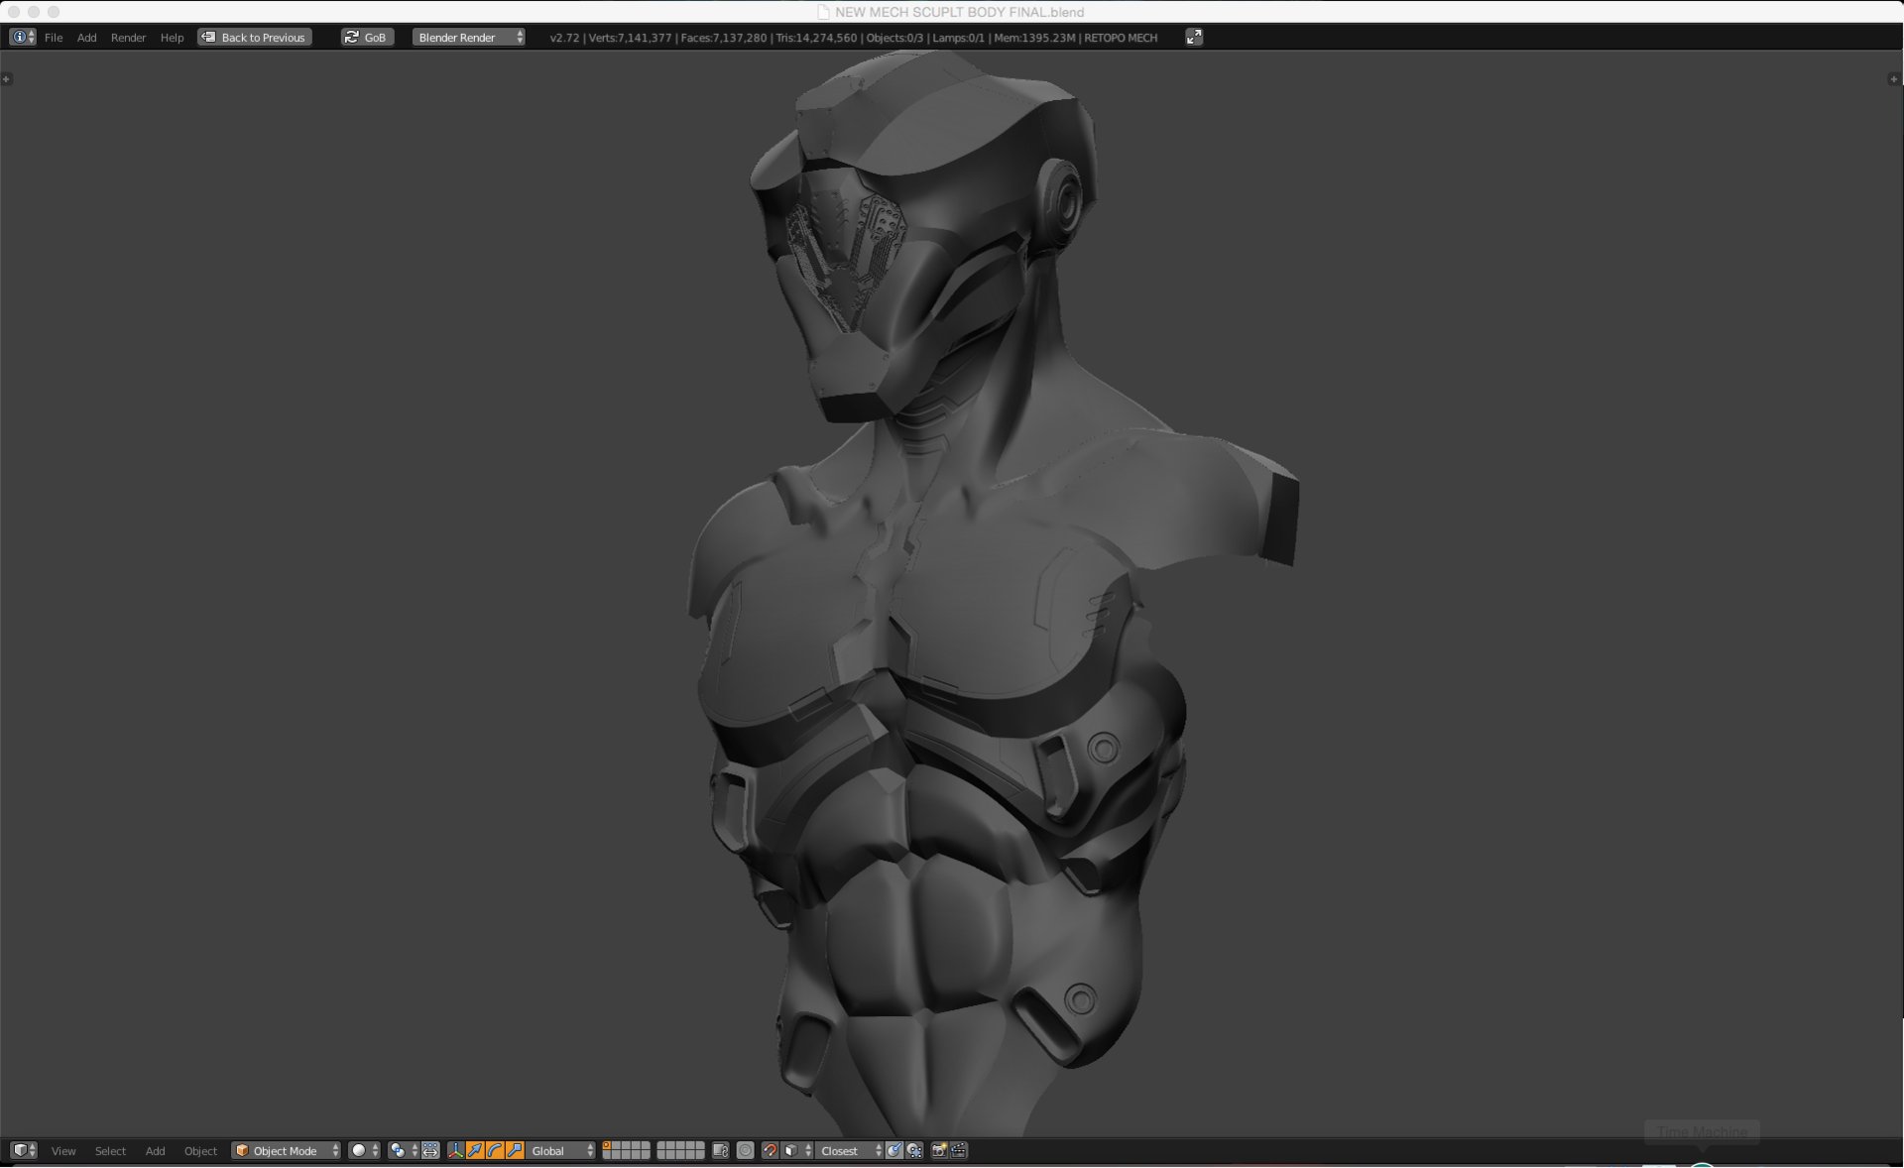The image size is (1904, 1168).
Task: Open the Object Mode dropdown
Action: 286,1151
